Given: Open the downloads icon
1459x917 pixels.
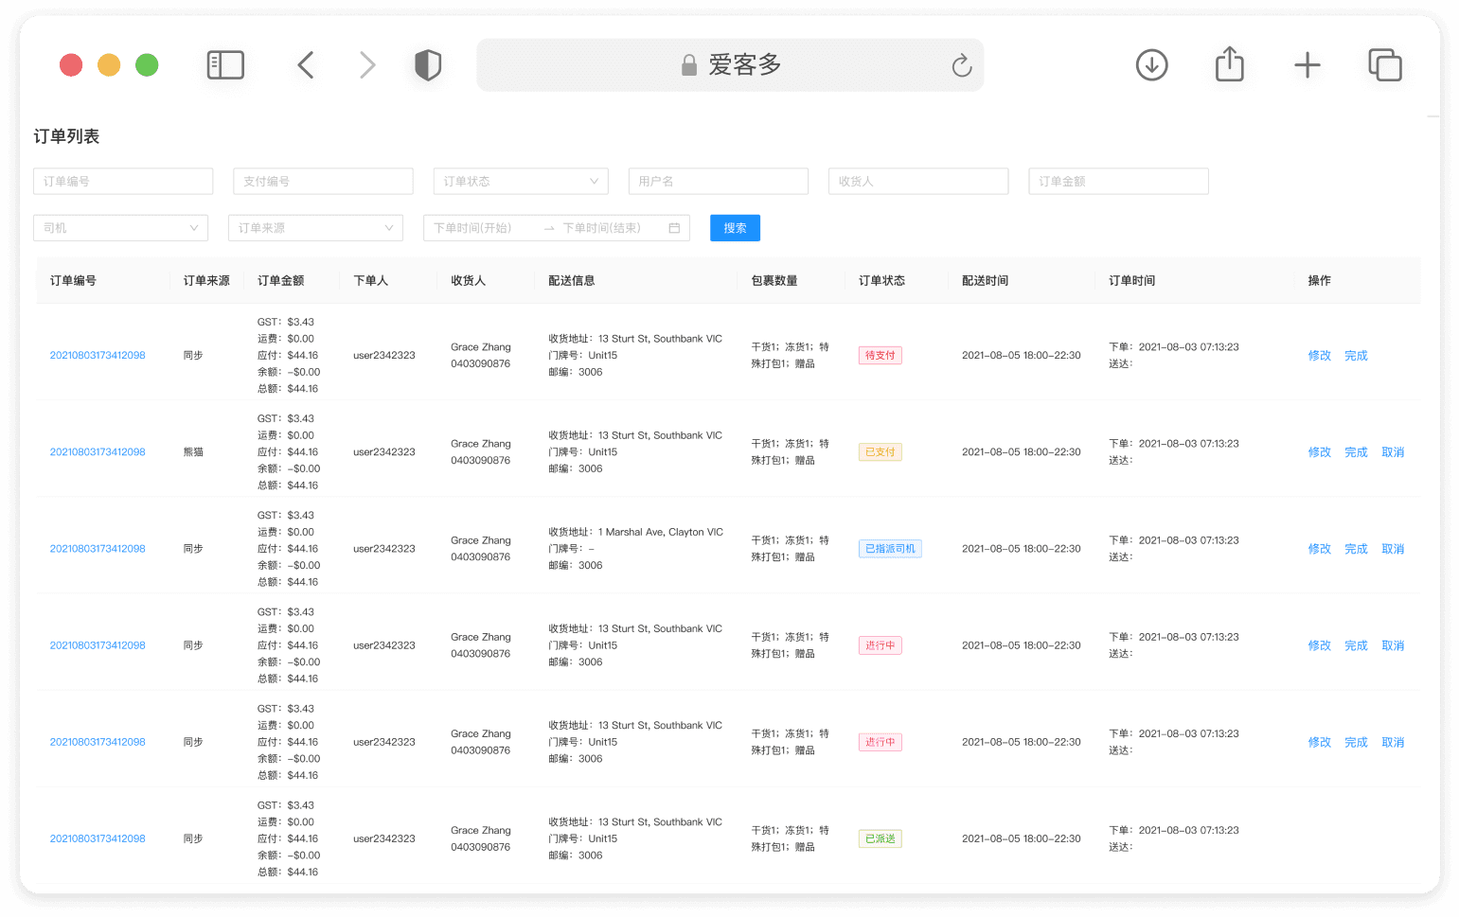Looking at the screenshot, I should pyautogui.click(x=1151, y=65).
